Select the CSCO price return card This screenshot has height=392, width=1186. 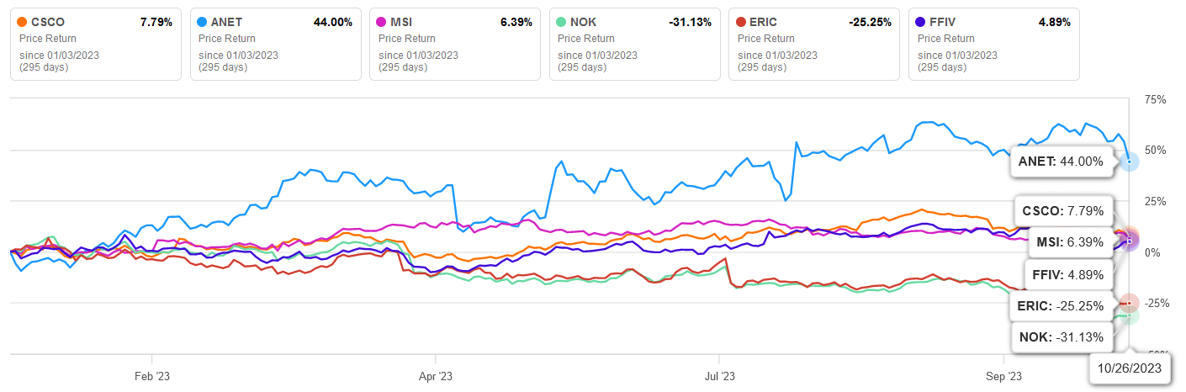[95, 45]
